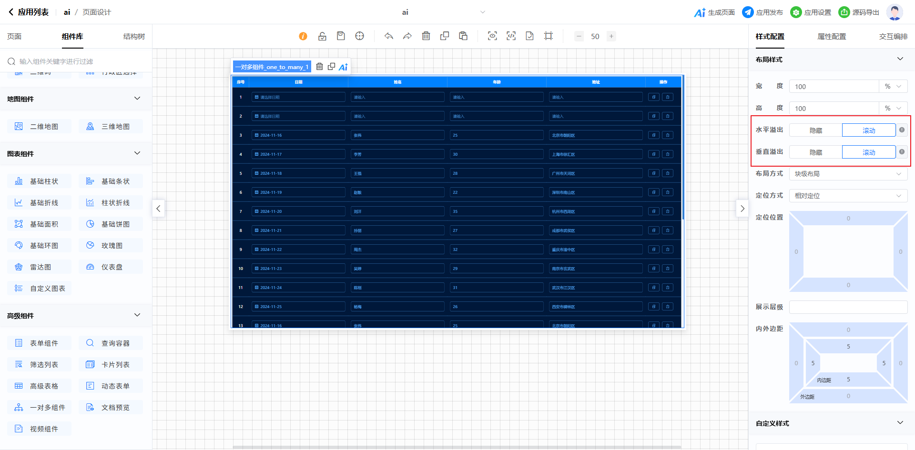Set 水平溢出 to 隐藏
The width and height of the screenshot is (915, 450).
[815, 130]
